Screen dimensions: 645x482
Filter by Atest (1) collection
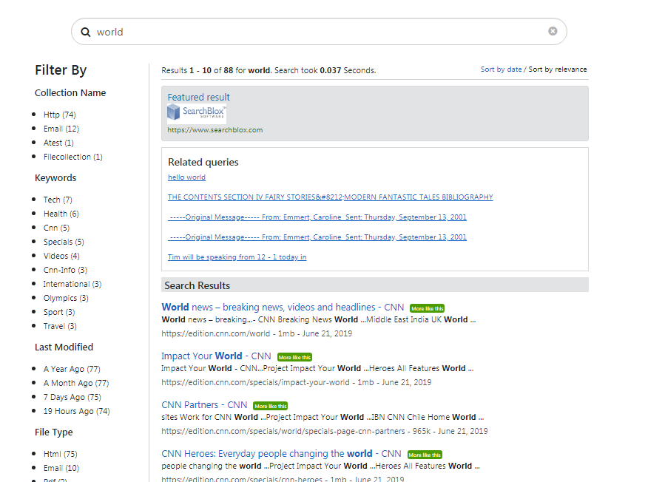(x=58, y=143)
